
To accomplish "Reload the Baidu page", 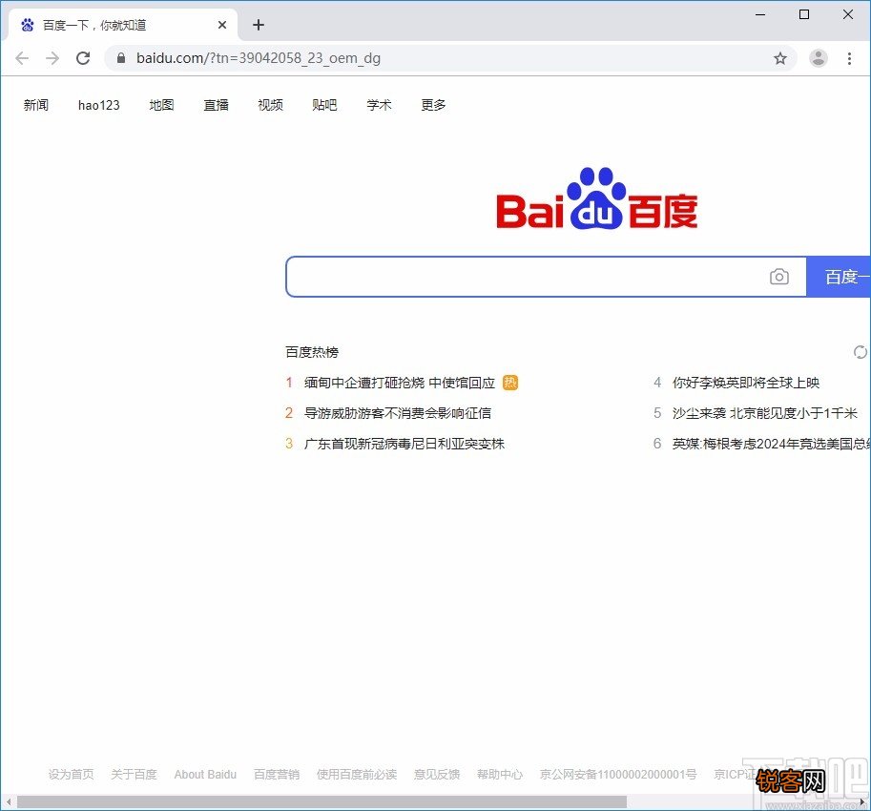I will (x=83, y=58).
